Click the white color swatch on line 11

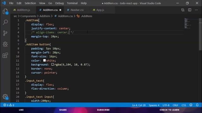(45, 60)
